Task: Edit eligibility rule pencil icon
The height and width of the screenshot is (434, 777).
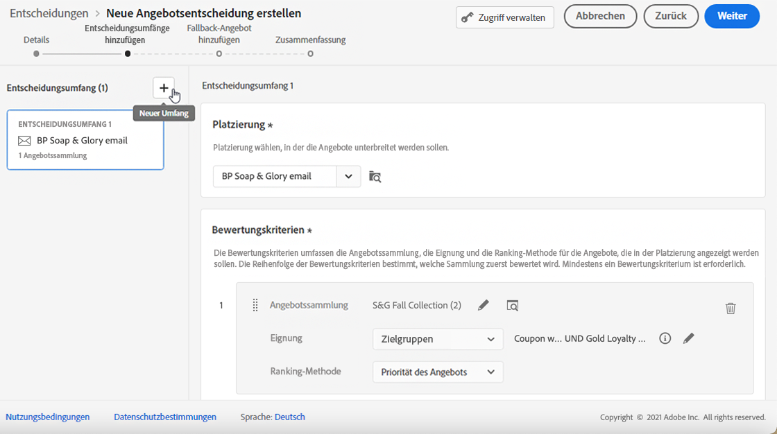Action: 688,338
